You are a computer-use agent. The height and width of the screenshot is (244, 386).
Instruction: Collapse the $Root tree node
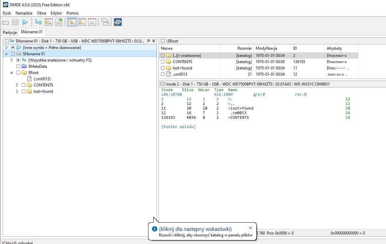click(12, 73)
